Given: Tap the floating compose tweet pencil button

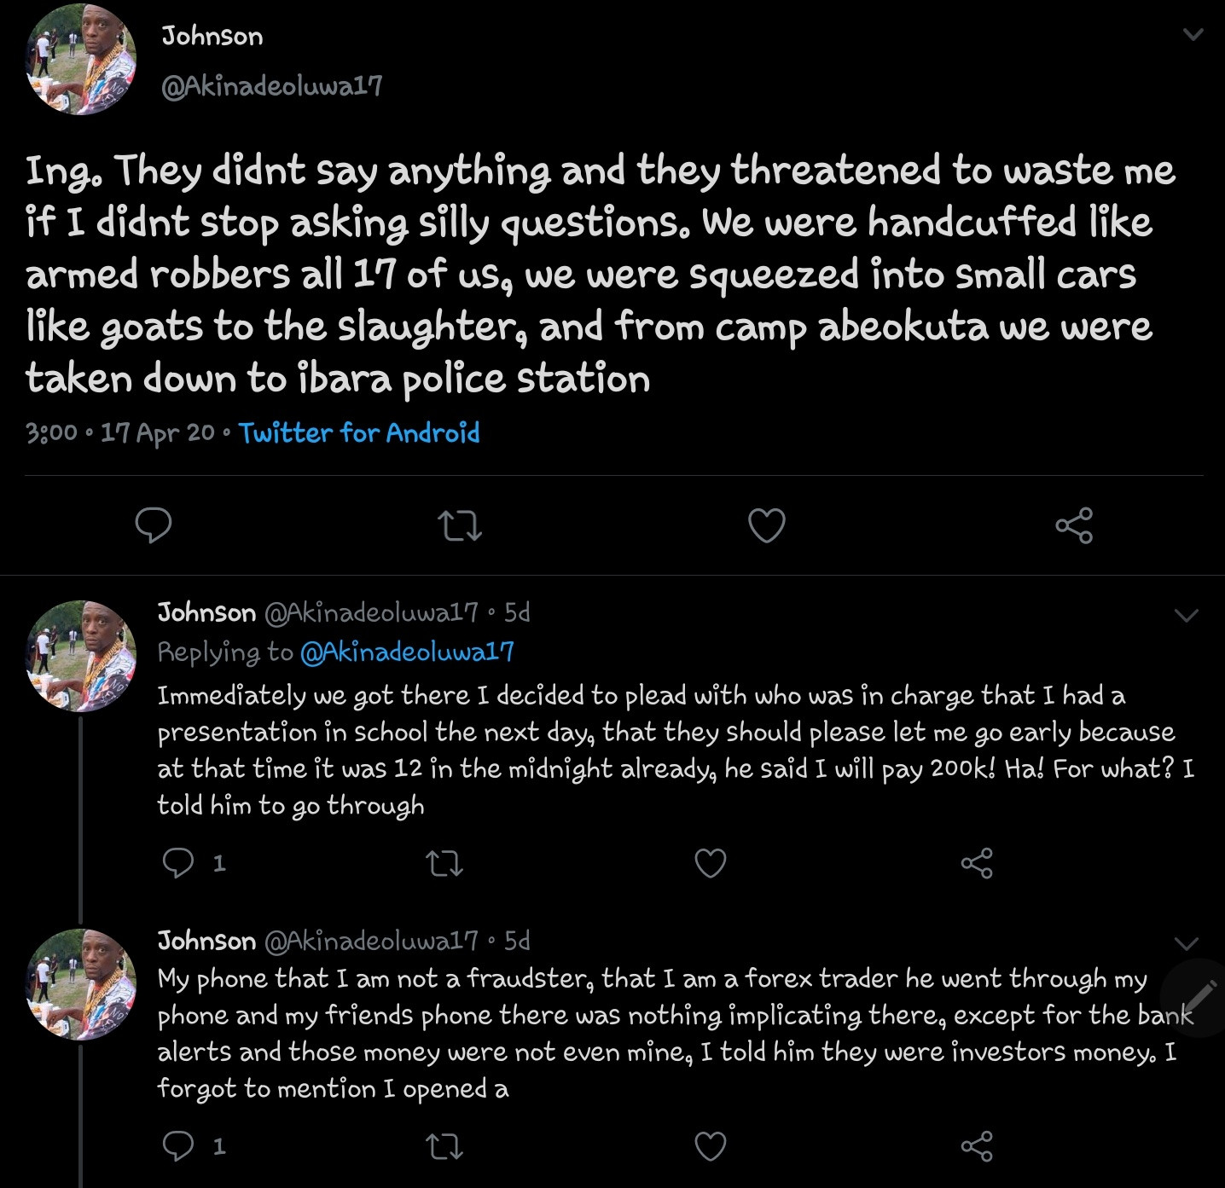Looking at the screenshot, I should pos(1199,996).
